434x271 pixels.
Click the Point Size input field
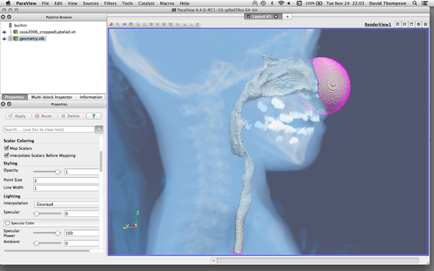(x=66, y=181)
